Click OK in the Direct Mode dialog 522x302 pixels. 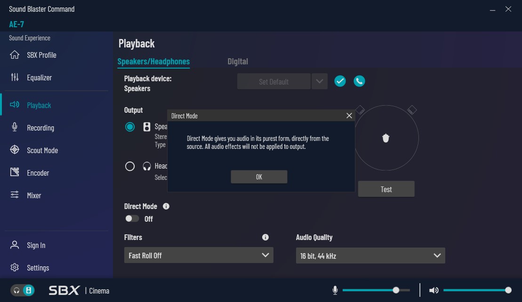(259, 177)
